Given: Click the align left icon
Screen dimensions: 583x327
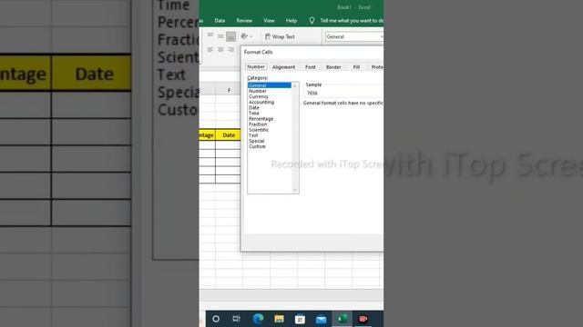Looking at the screenshot, I should pyautogui.click(x=210, y=49).
